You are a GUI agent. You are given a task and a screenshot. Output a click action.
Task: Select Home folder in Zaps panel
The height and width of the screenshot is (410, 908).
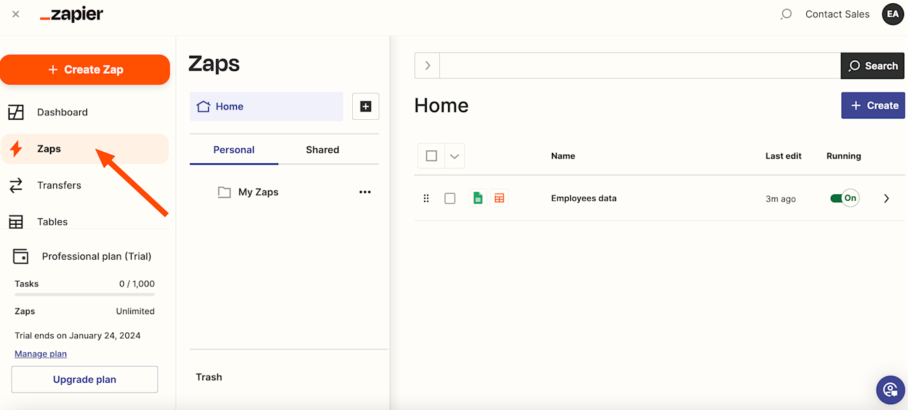pos(267,106)
